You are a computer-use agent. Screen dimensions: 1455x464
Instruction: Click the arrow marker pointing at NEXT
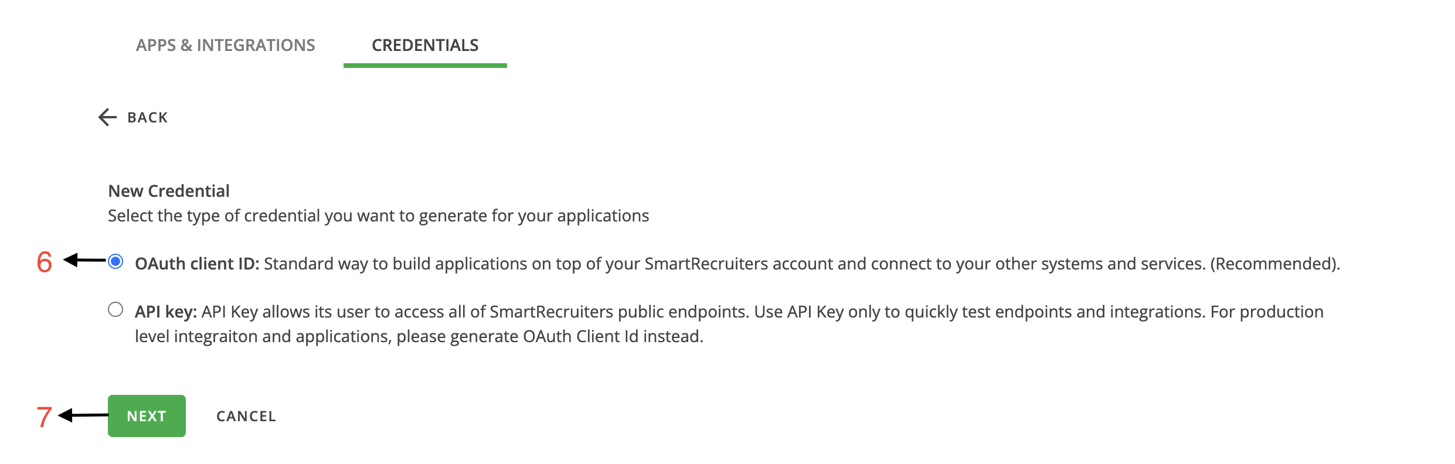pos(82,416)
